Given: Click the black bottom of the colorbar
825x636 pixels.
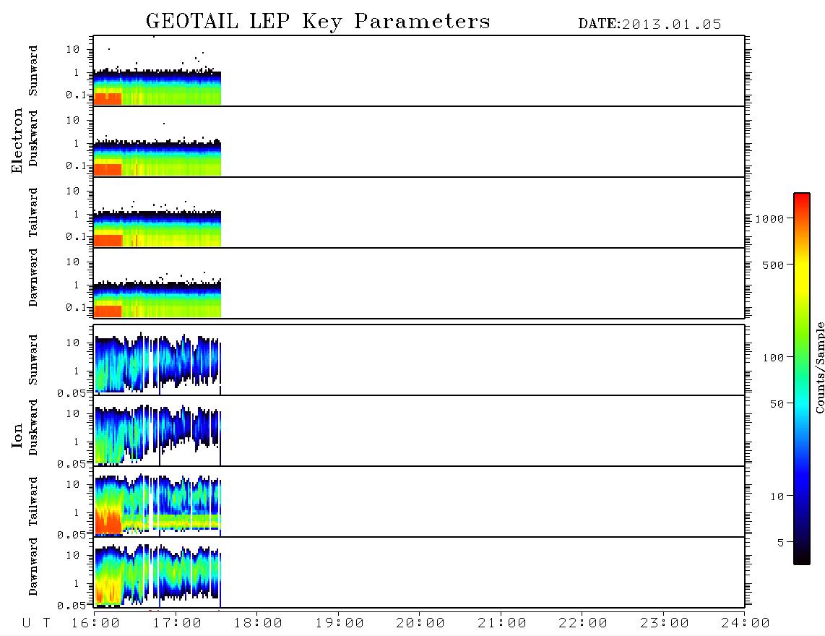Looking at the screenshot, I should (x=802, y=558).
